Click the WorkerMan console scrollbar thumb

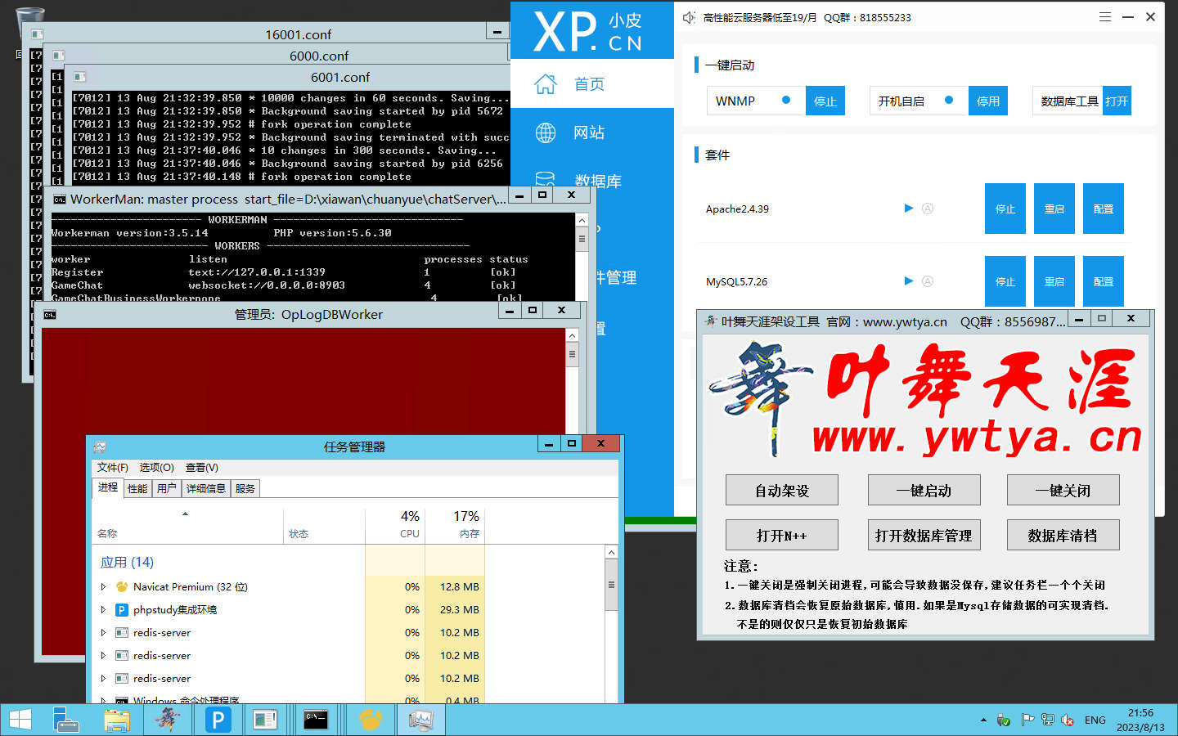tap(582, 239)
